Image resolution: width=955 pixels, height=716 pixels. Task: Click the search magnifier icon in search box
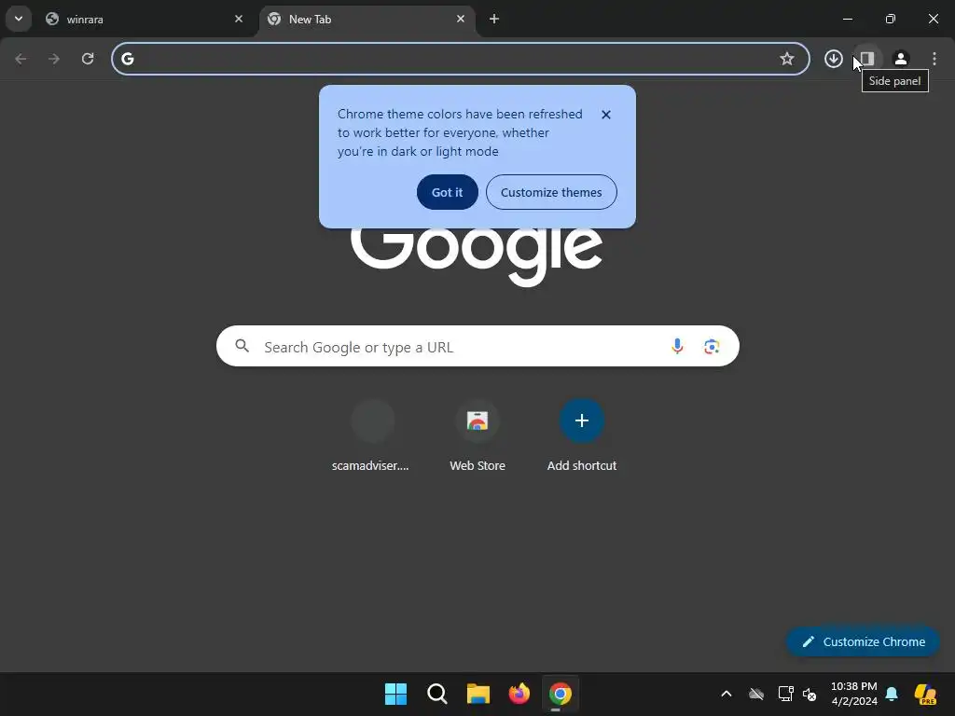coord(242,347)
